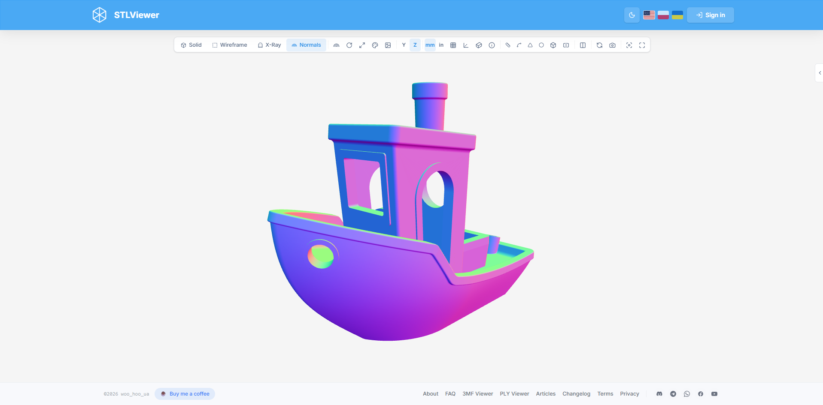The width and height of the screenshot is (823, 405).
Task: Select the Ukrainian flag language
Action: pyautogui.click(x=677, y=15)
